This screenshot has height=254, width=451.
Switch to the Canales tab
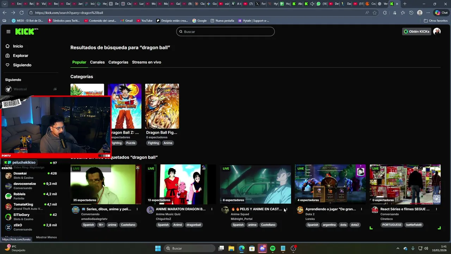coord(97,62)
